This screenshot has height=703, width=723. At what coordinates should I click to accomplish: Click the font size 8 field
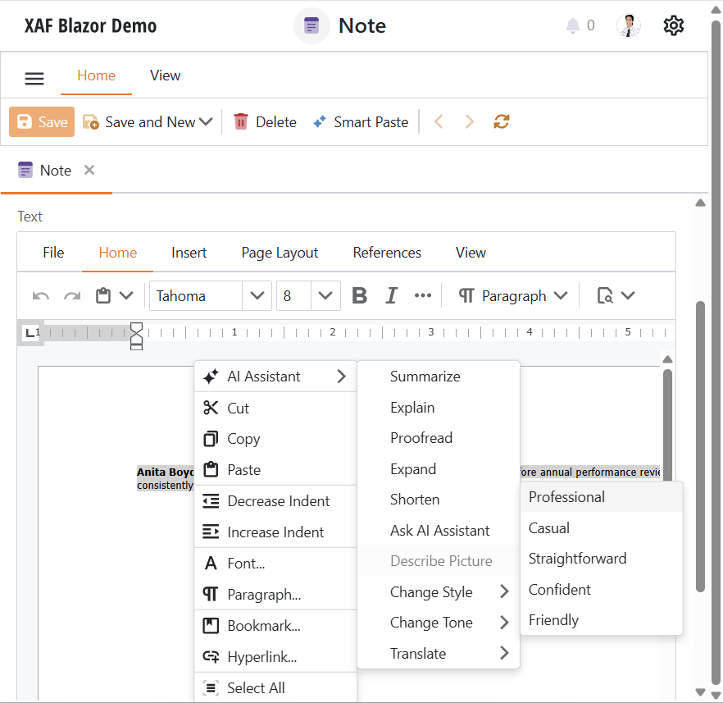tap(294, 295)
